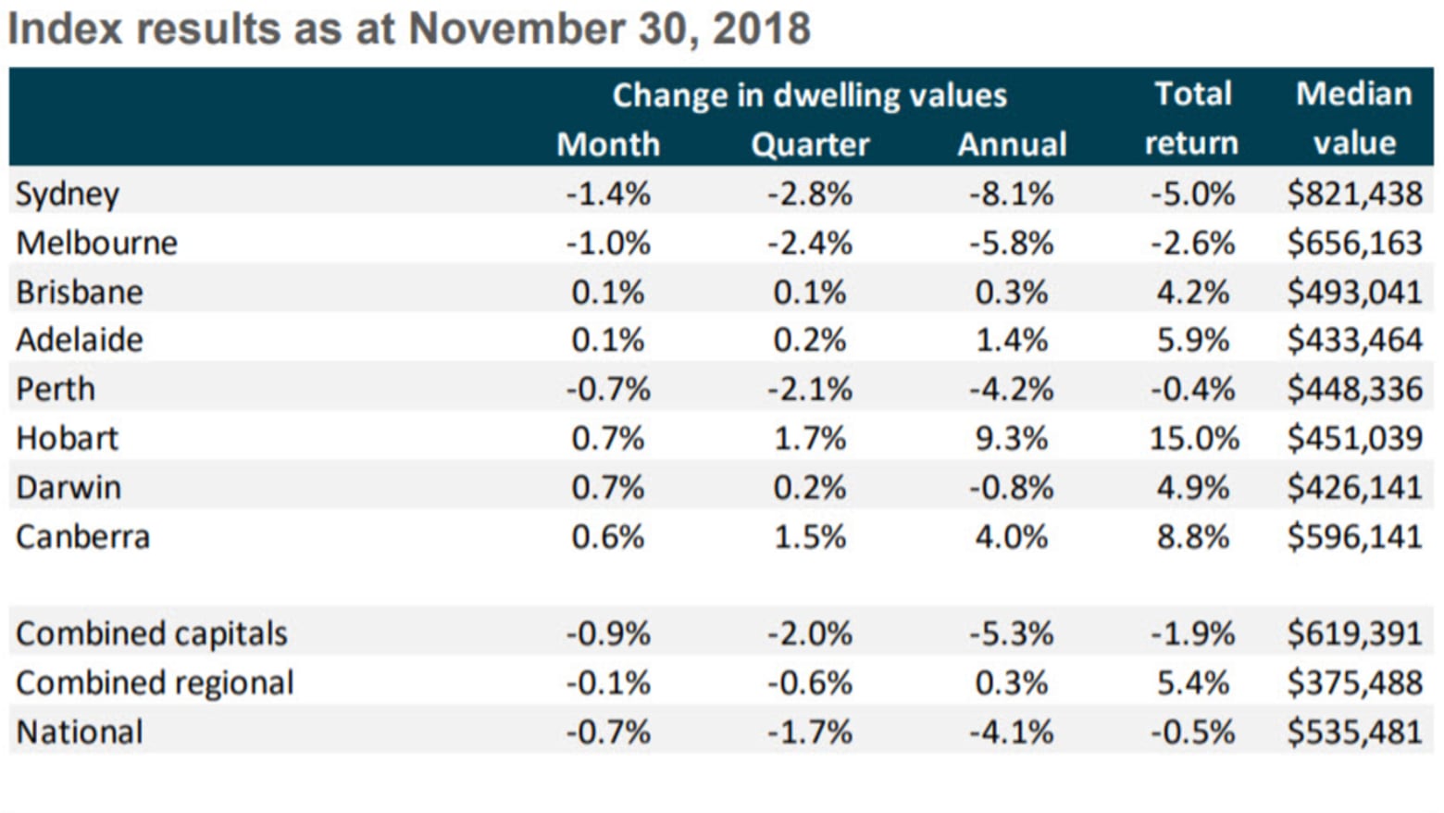Select the Melbourne row label
The image size is (1444, 813).
pos(96,244)
